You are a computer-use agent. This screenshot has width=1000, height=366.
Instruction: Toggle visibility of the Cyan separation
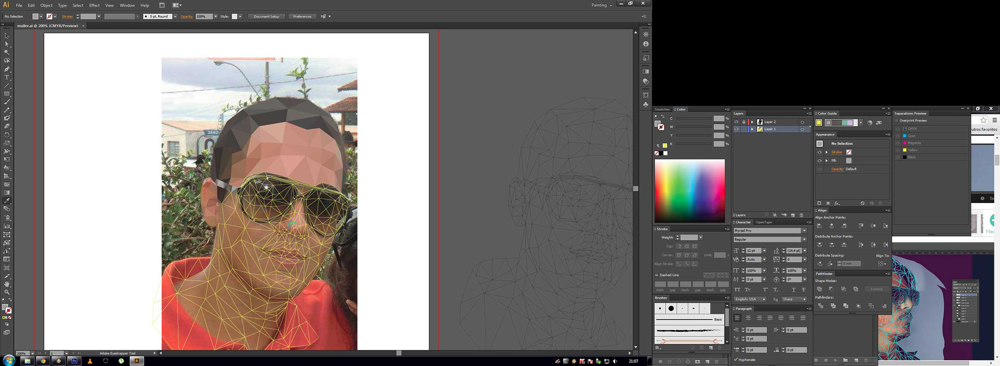pyautogui.click(x=897, y=136)
